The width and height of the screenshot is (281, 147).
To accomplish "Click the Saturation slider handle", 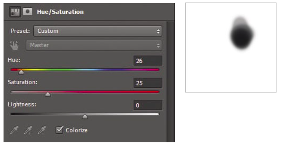I will point(48,94).
